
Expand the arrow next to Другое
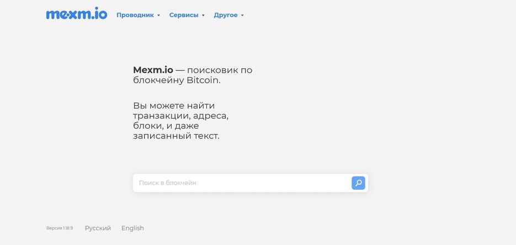[242, 15]
